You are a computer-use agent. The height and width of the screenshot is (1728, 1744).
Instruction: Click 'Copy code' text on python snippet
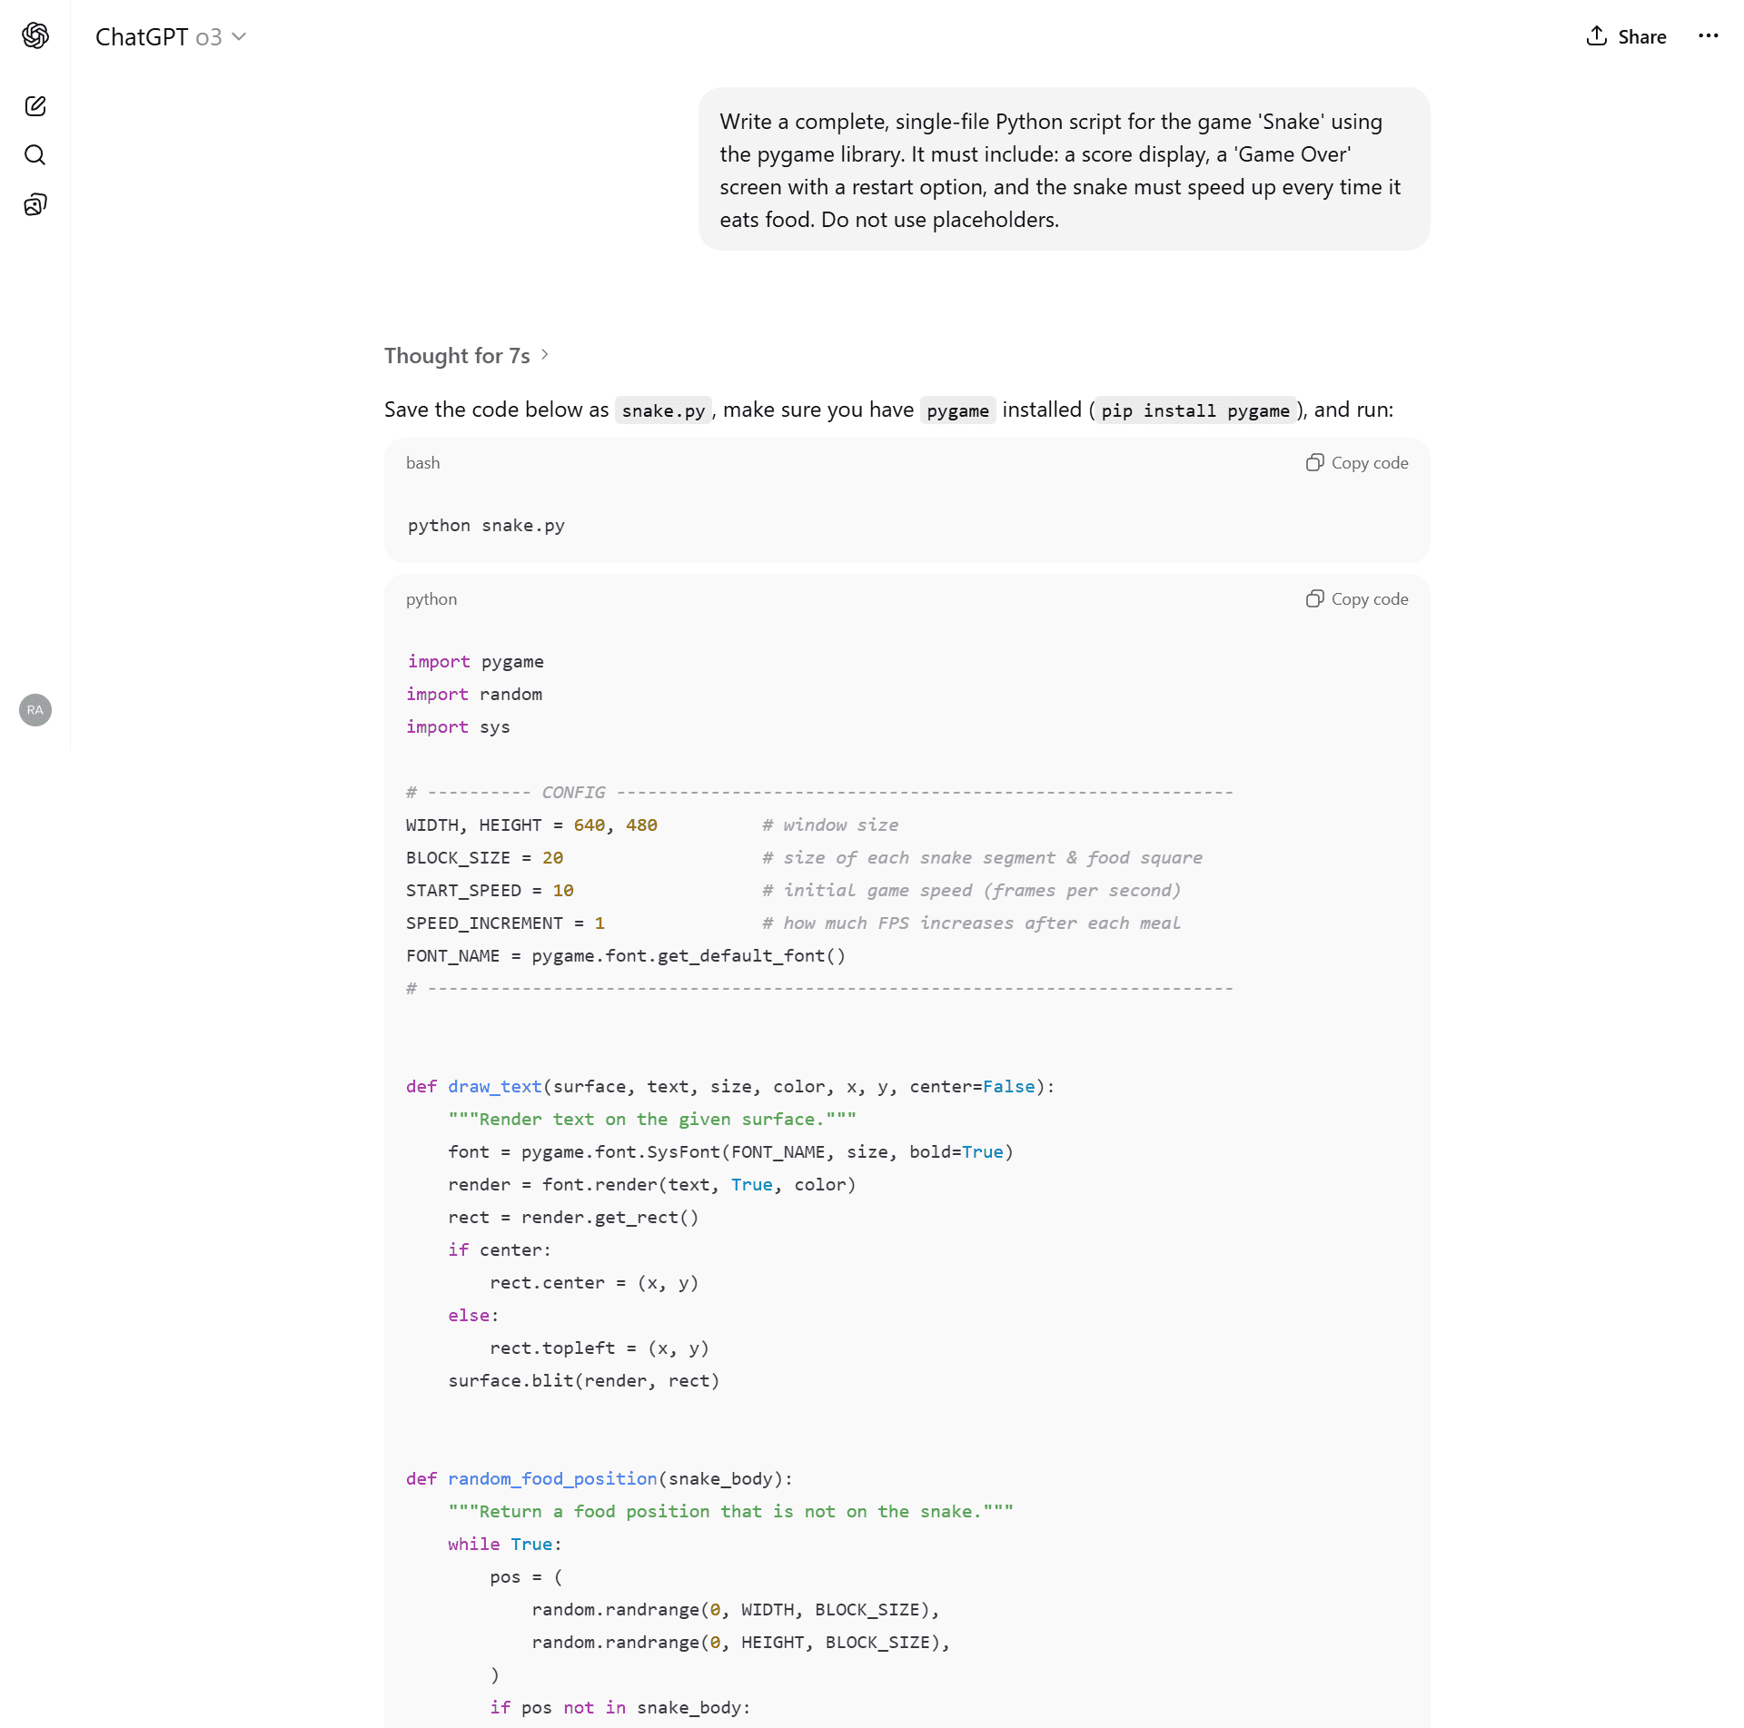click(1369, 599)
